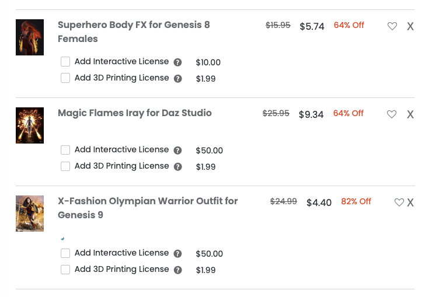
Task: Remove Magic Flames Iray from cart
Action: 410,114
